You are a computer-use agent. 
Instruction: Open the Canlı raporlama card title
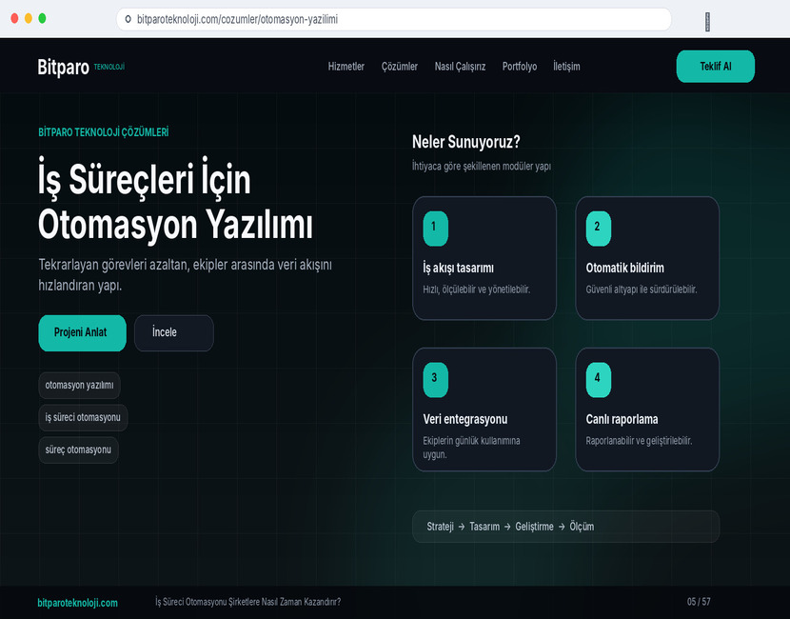coord(622,419)
